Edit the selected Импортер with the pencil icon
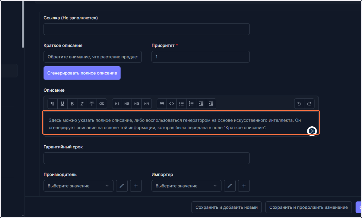Image resolution: width=362 pixels, height=218 pixels. click(x=230, y=186)
